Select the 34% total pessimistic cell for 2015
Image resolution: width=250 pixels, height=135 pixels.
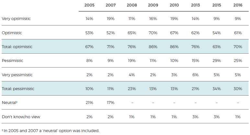pyautogui.click(x=217, y=88)
